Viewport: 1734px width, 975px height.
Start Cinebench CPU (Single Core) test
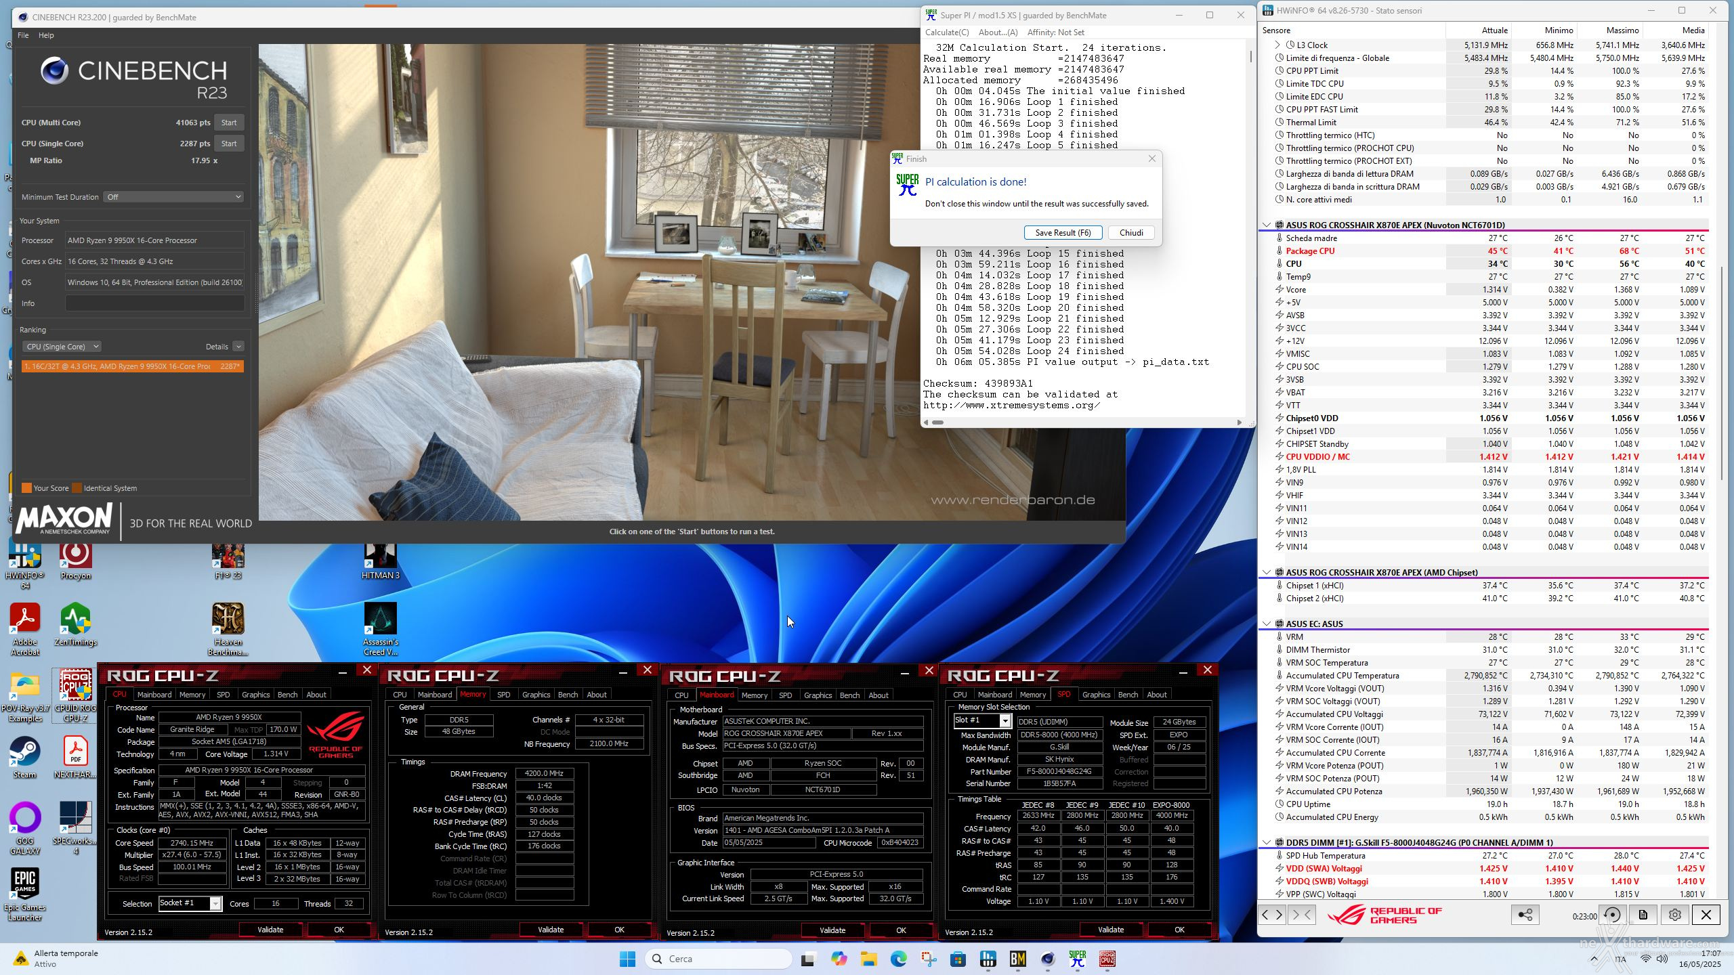click(229, 144)
